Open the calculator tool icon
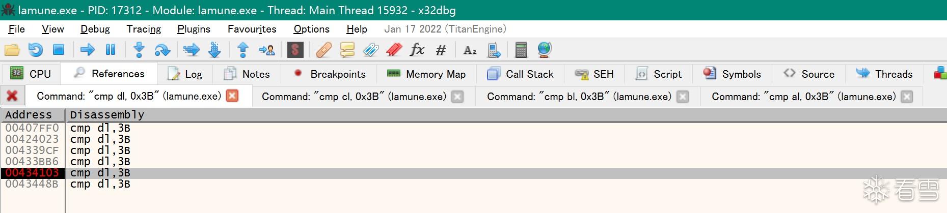This screenshot has height=213, width=947. (x=521, y=50)
